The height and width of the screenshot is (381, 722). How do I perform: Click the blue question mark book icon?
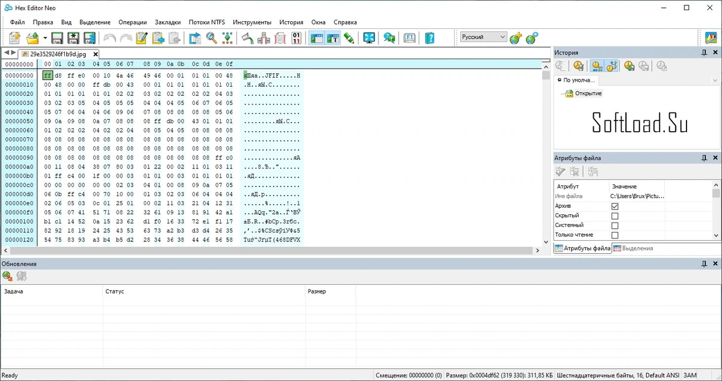(430, 38)
